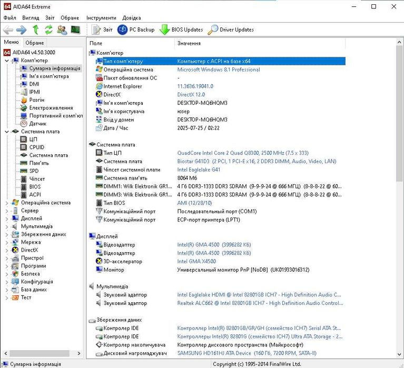The width and height of the screenshot is (404, 368).
Task: Click the Forward blue arrow icon
Action: (x=22, y=30)
